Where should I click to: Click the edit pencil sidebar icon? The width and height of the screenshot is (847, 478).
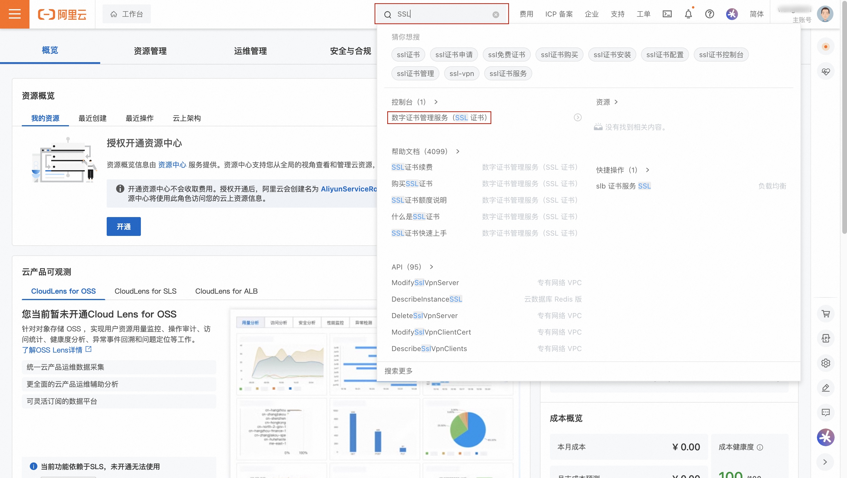[825, 388]
